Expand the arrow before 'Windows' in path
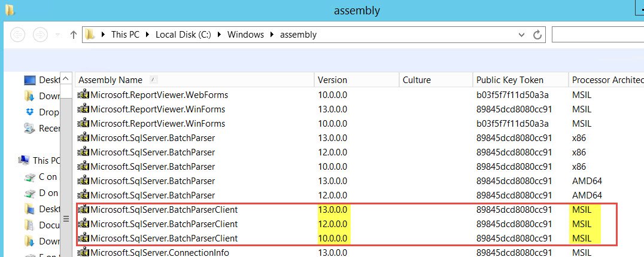 [x=219, y=35]
